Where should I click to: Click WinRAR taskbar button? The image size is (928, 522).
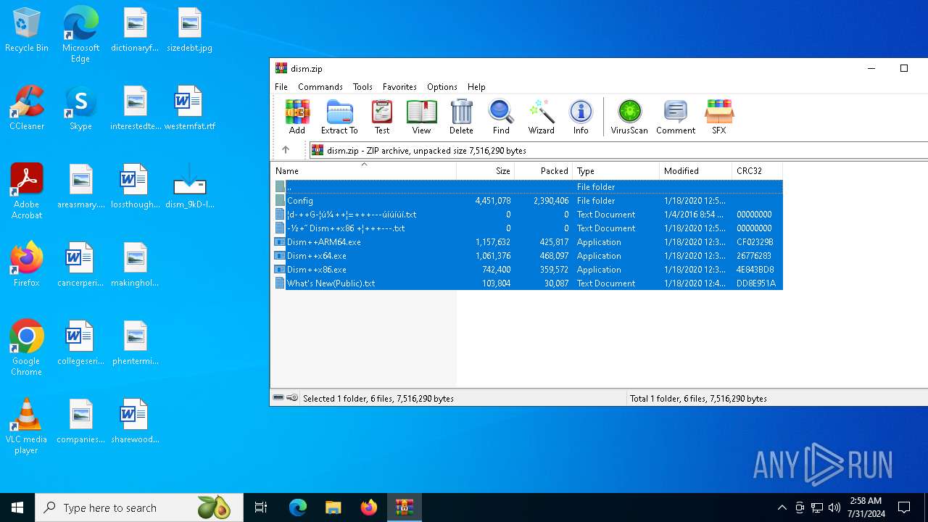tap(404, 507)
